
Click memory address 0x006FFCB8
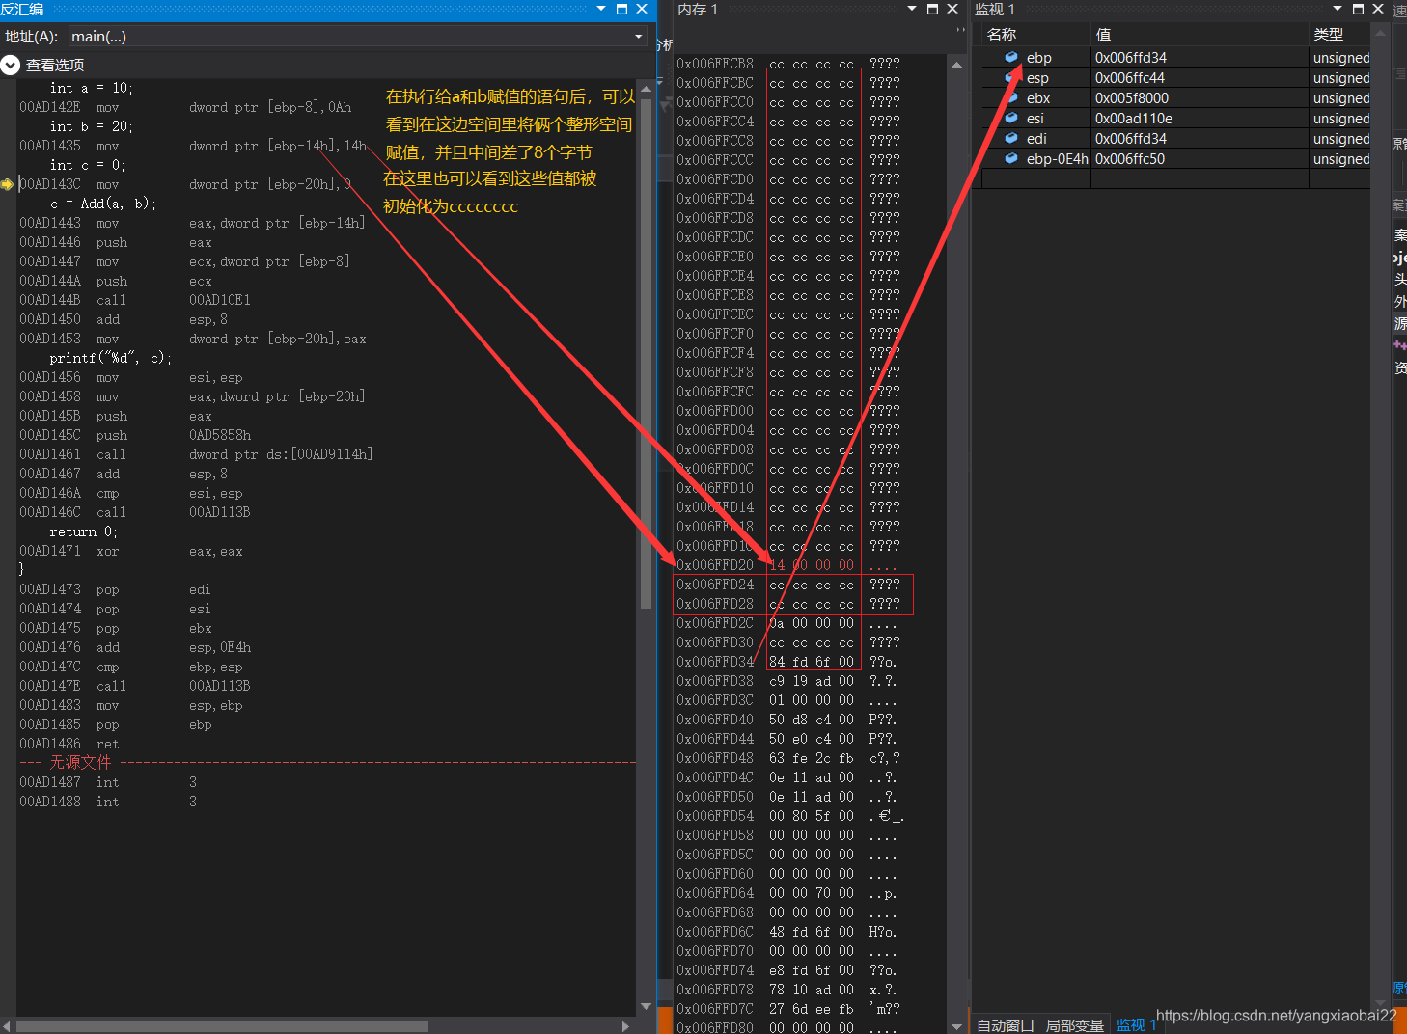pyautogui.click(x=715, y=64)
